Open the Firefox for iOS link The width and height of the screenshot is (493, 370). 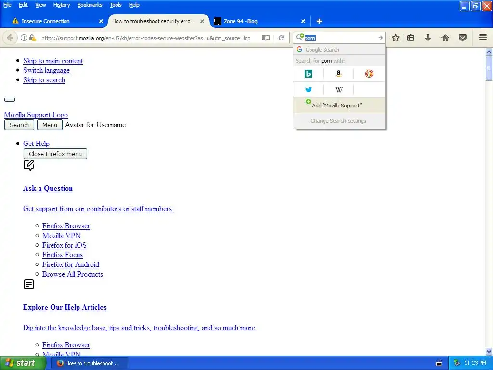click(64, 245)
